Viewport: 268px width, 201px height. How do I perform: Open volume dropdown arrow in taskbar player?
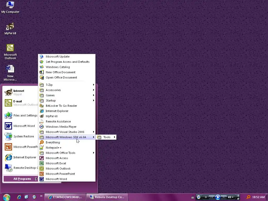[x=233, y=197]
